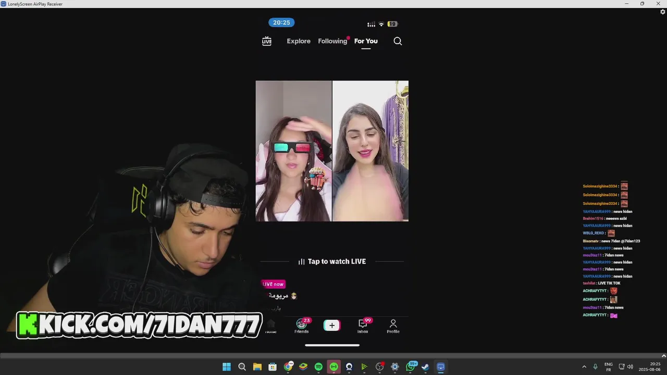Select the For You tab
The image size is (667, 375).
[366, 41]
